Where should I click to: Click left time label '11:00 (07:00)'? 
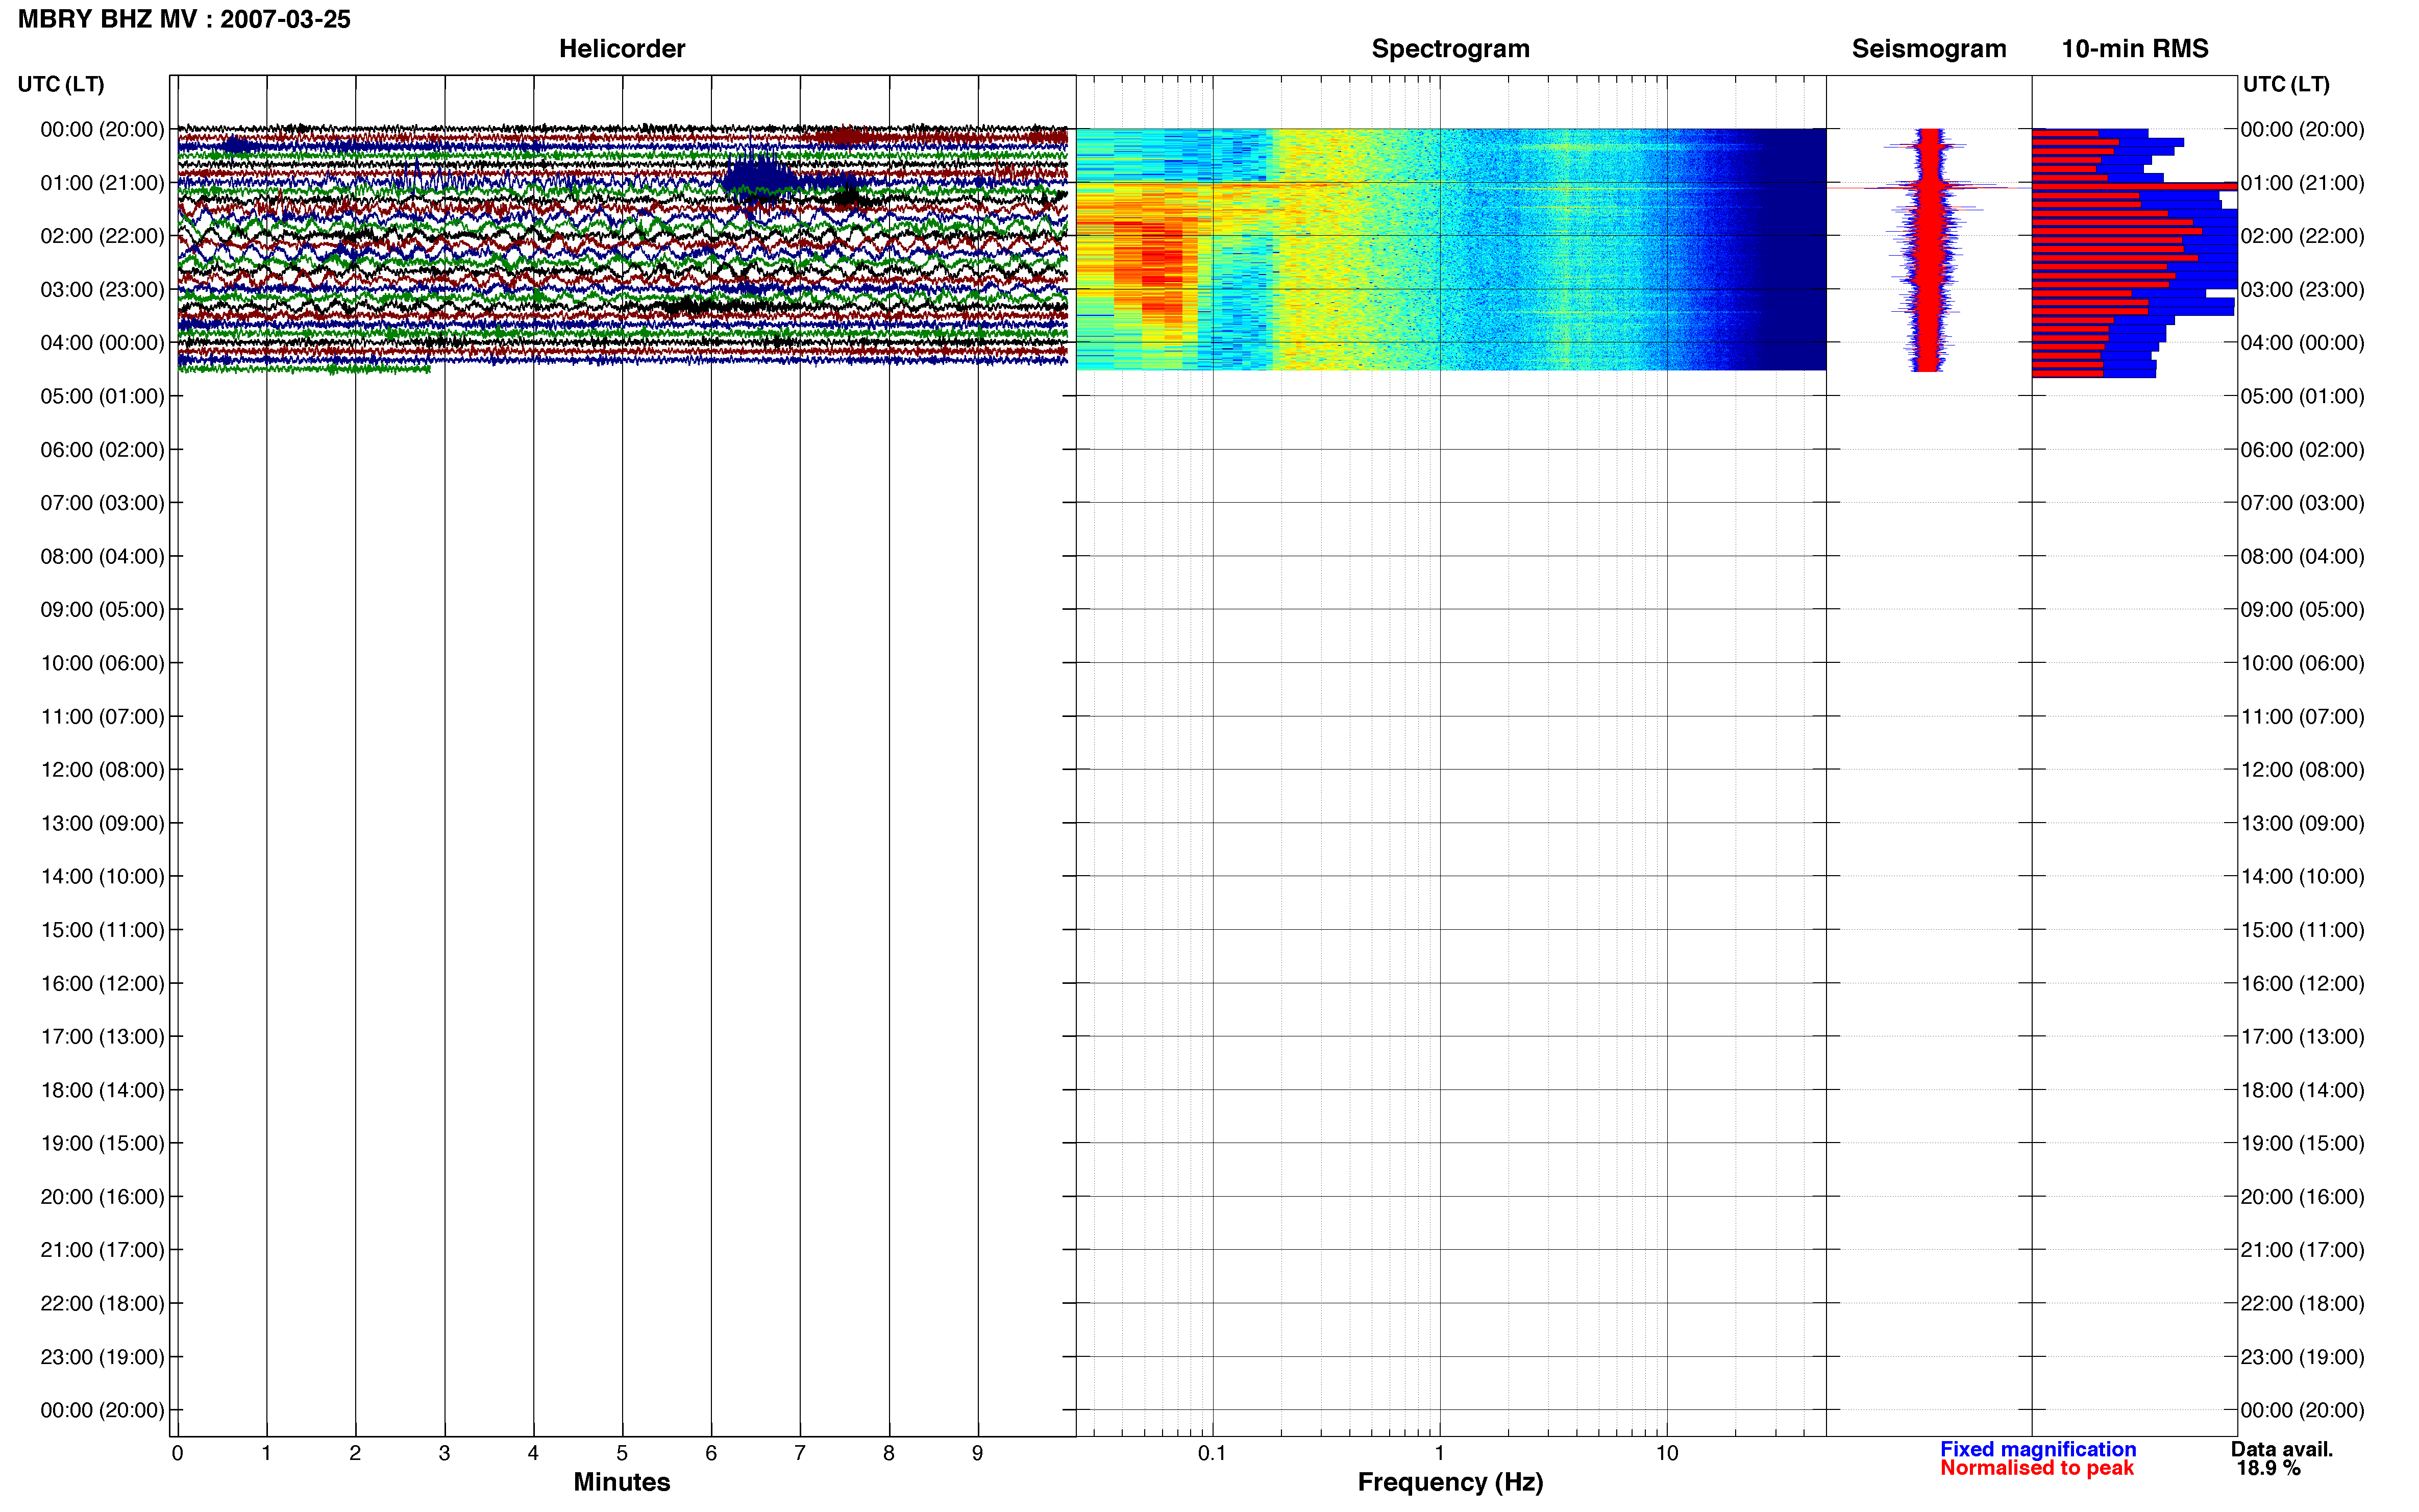102,717
